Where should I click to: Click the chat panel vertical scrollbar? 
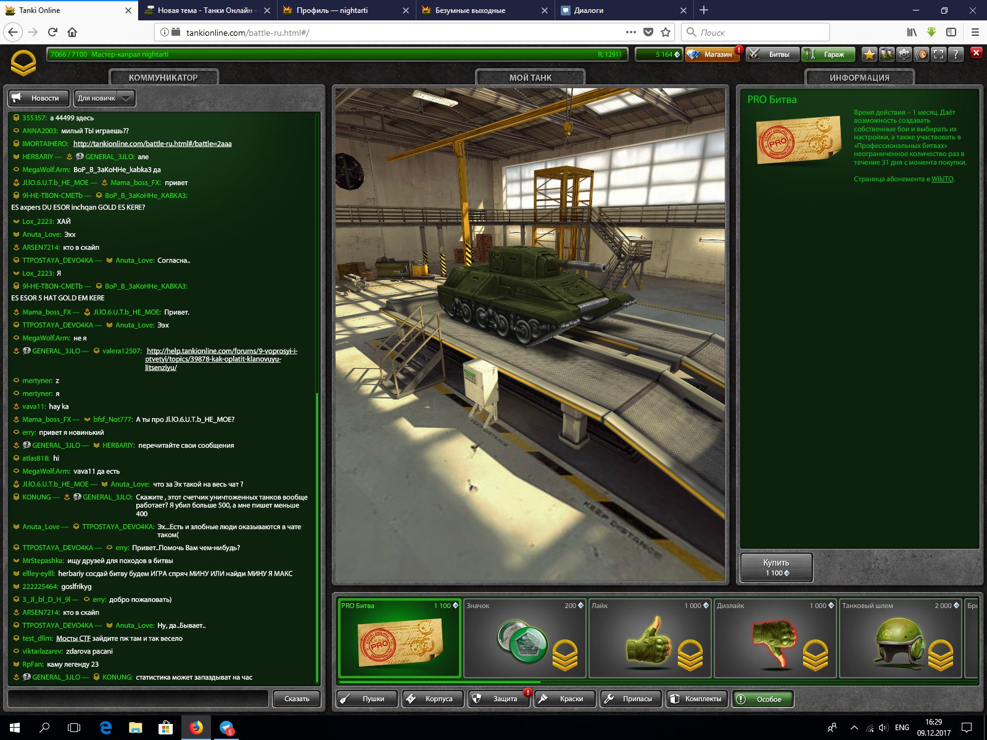coord(318,536)
